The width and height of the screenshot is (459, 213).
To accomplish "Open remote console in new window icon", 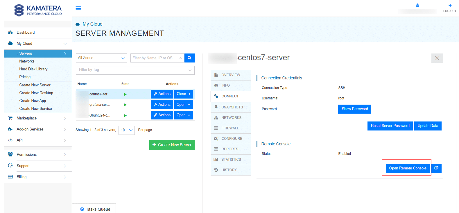I will pyautogui.click(x=436, y=168).
